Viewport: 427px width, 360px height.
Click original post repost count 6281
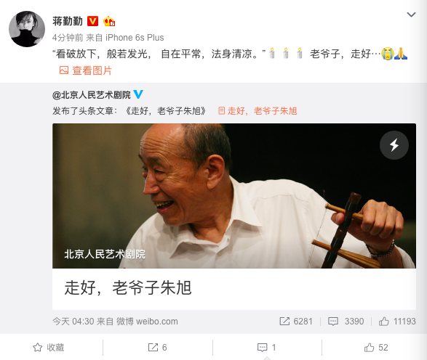[x=296, y=321]
